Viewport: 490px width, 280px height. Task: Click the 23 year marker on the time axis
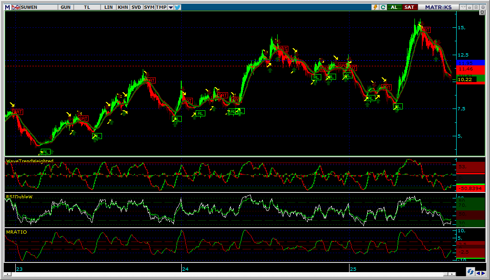click(x=19, y=269)
